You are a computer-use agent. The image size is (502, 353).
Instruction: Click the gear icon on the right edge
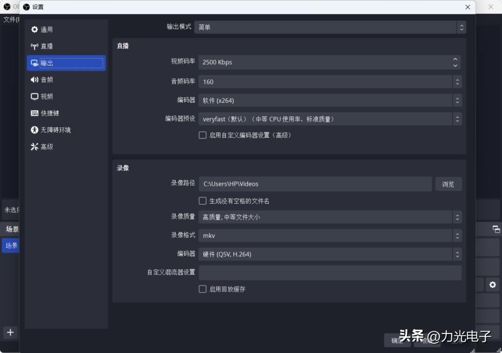tap(492, 285)
